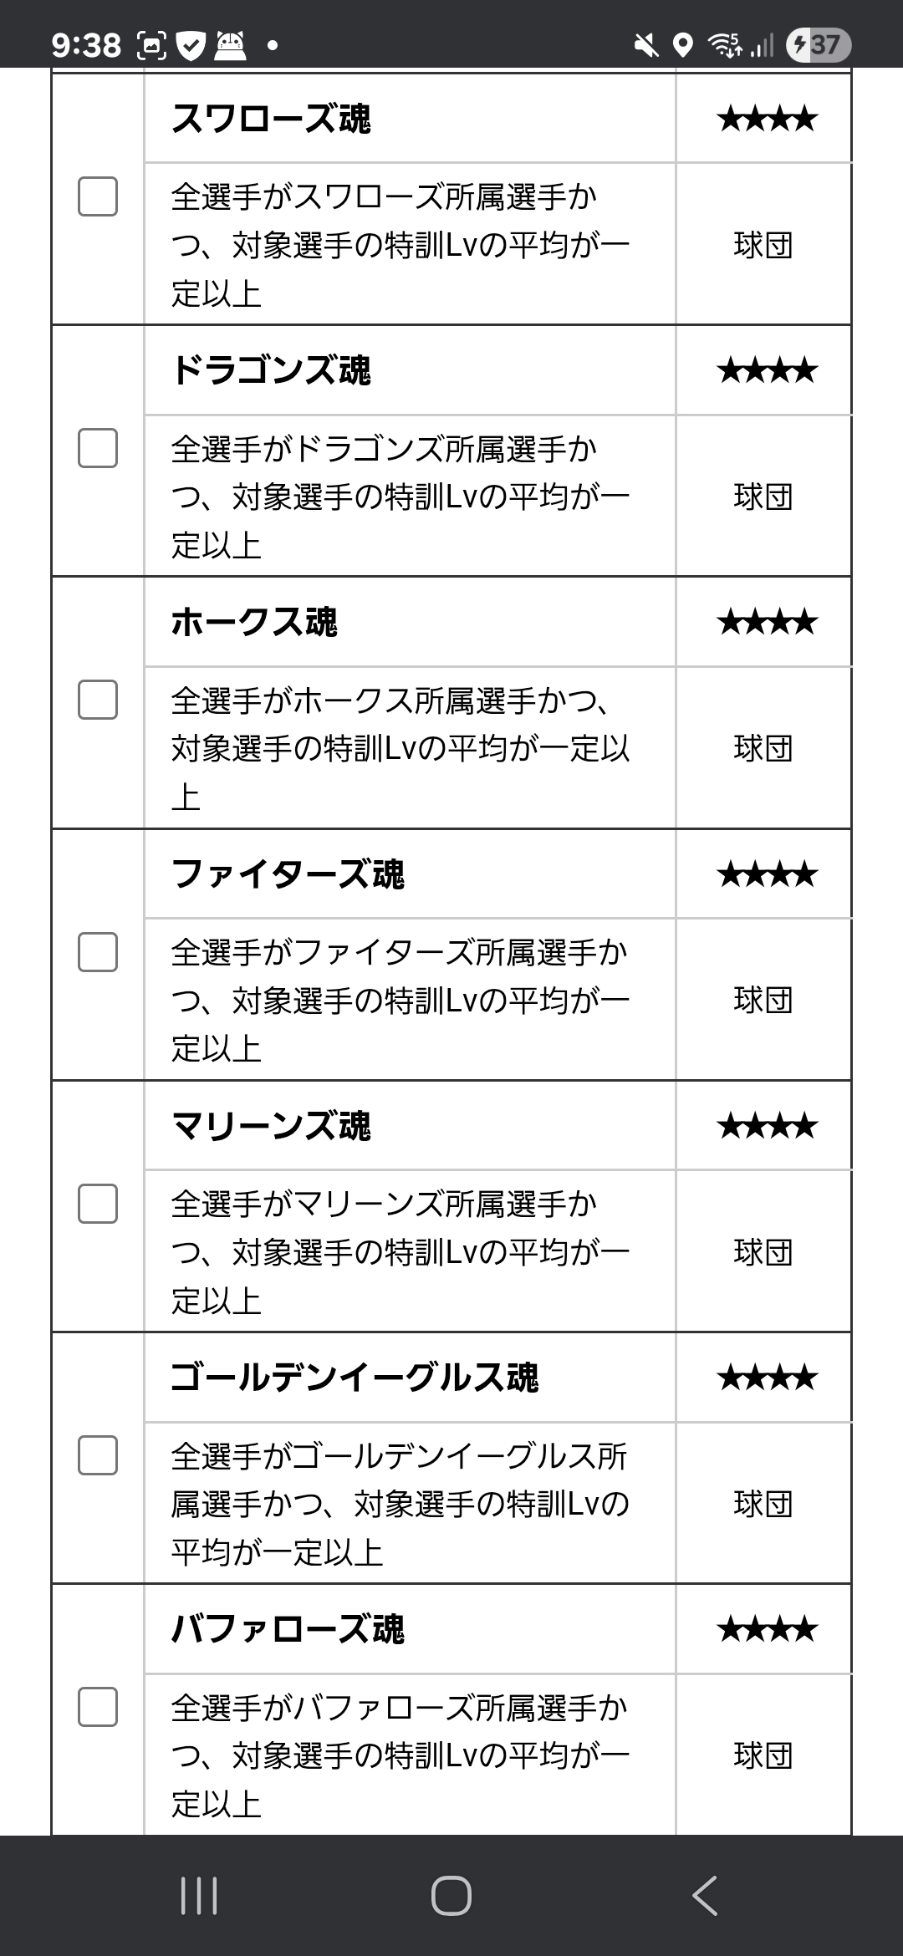This screenshot has height=1956, width=903.
Task: Tap the shield security status icon
Action: 191,45
